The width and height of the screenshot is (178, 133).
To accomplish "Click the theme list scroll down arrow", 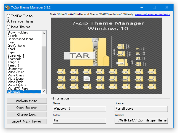I will click(44, 91).
